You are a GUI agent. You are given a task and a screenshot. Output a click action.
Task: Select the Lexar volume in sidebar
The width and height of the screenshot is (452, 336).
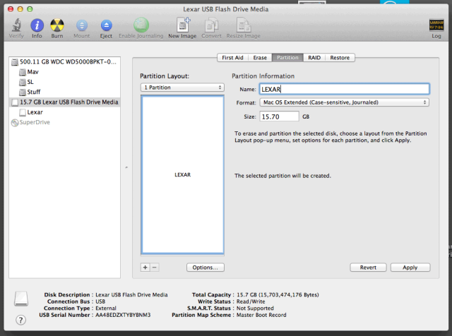[x=64, y=112]
